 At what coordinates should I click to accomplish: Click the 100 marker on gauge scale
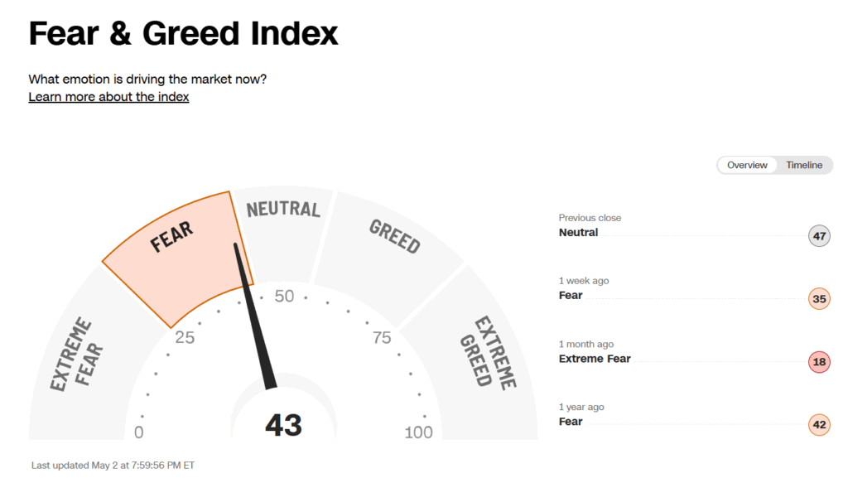tap(418, 432)
